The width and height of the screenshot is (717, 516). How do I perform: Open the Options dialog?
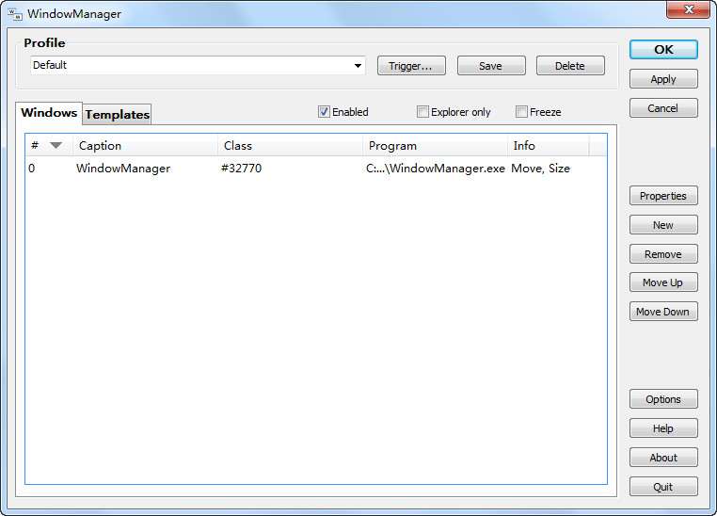pos(663,399)
